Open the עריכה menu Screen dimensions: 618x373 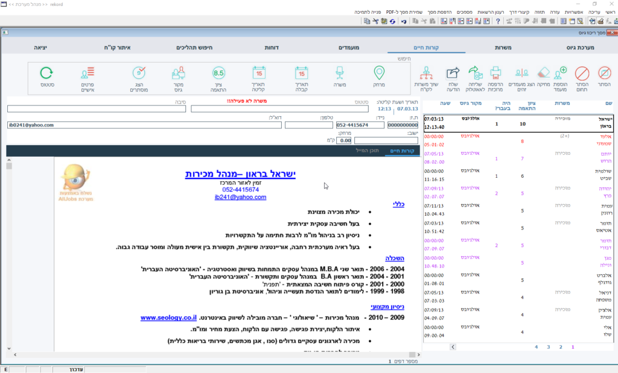594,12
